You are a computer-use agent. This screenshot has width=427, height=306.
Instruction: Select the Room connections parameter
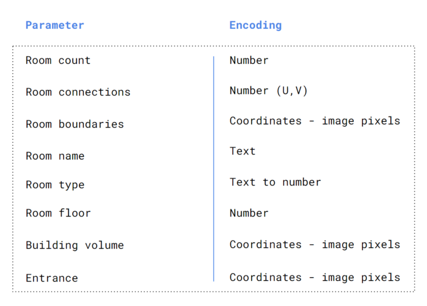tap(78, 92)
